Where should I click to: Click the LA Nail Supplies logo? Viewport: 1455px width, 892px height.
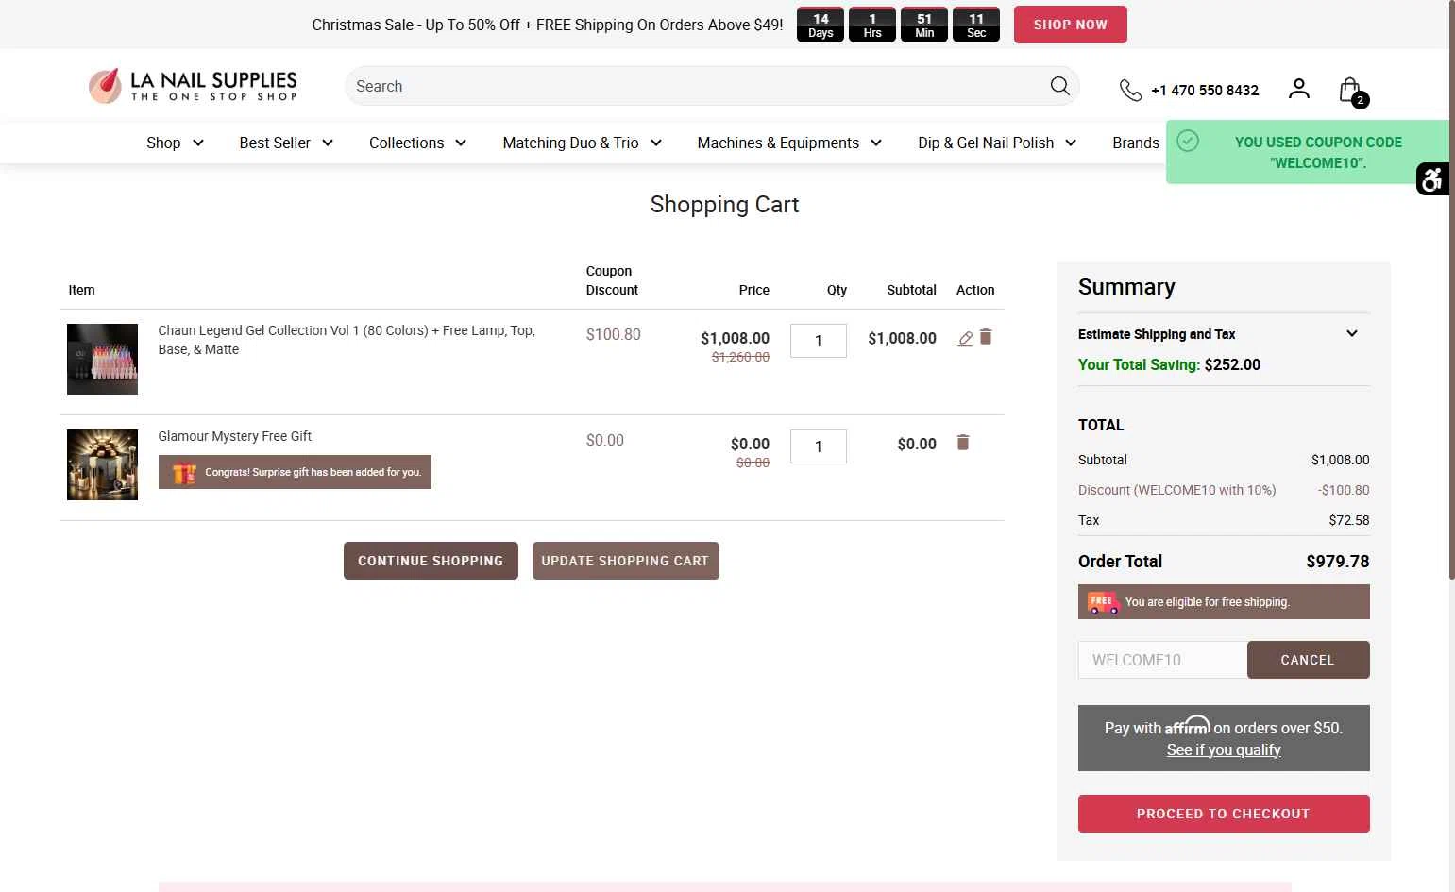(193, 86)
